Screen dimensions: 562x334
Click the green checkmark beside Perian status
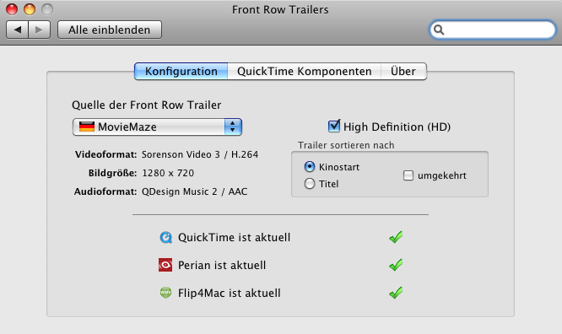[x=396, y=265]
